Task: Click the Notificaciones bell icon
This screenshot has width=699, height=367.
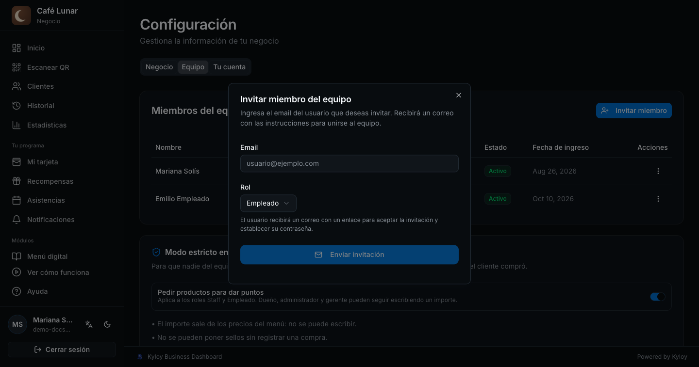Action: (x=17, y=220)
